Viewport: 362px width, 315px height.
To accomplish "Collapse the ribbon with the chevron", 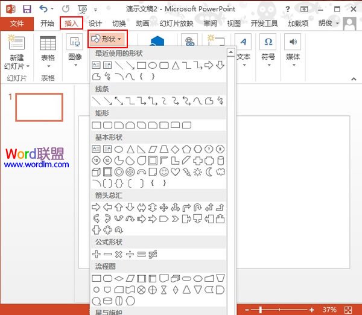I will tap(354, 79).
